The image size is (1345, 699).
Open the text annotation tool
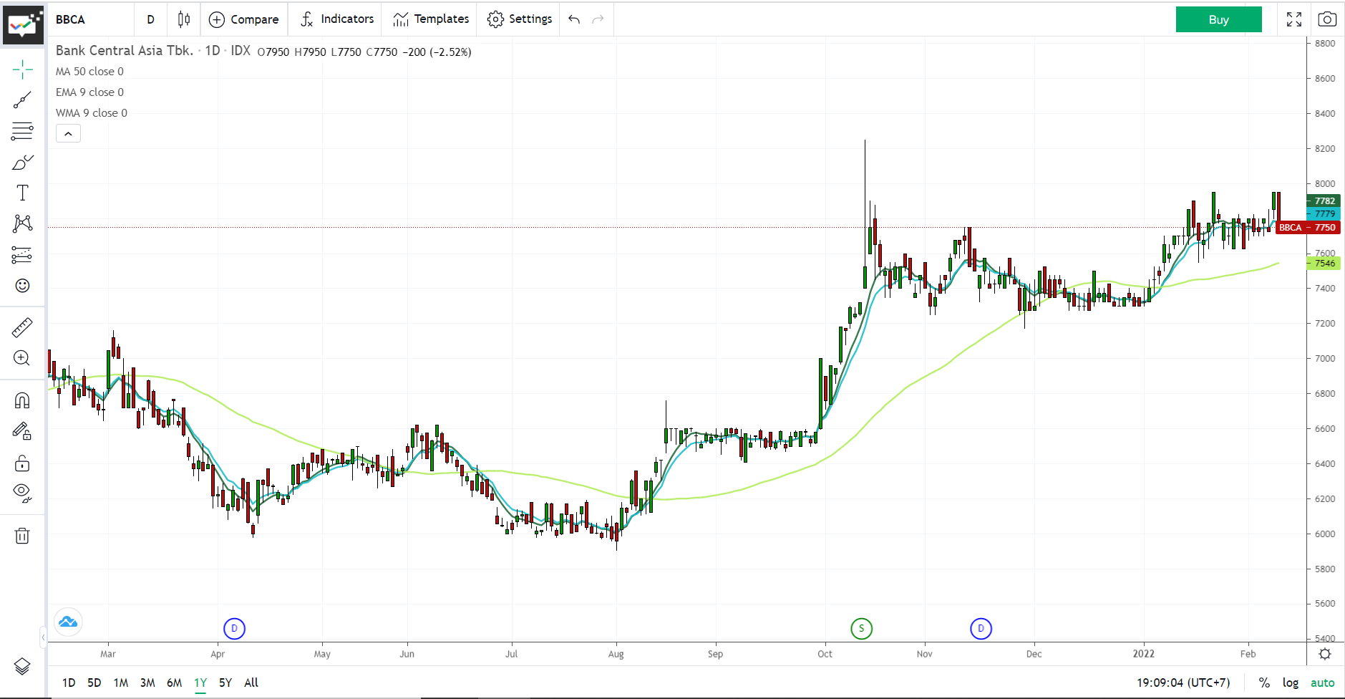coord(22,192)
